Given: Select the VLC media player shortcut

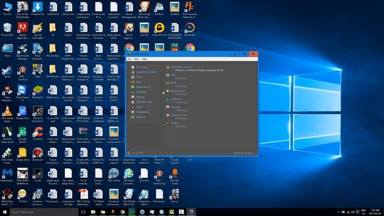Looking at the screenshot, I should (x=7, y=114).
